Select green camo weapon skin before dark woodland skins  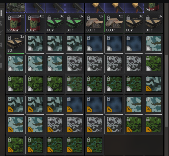15,145
